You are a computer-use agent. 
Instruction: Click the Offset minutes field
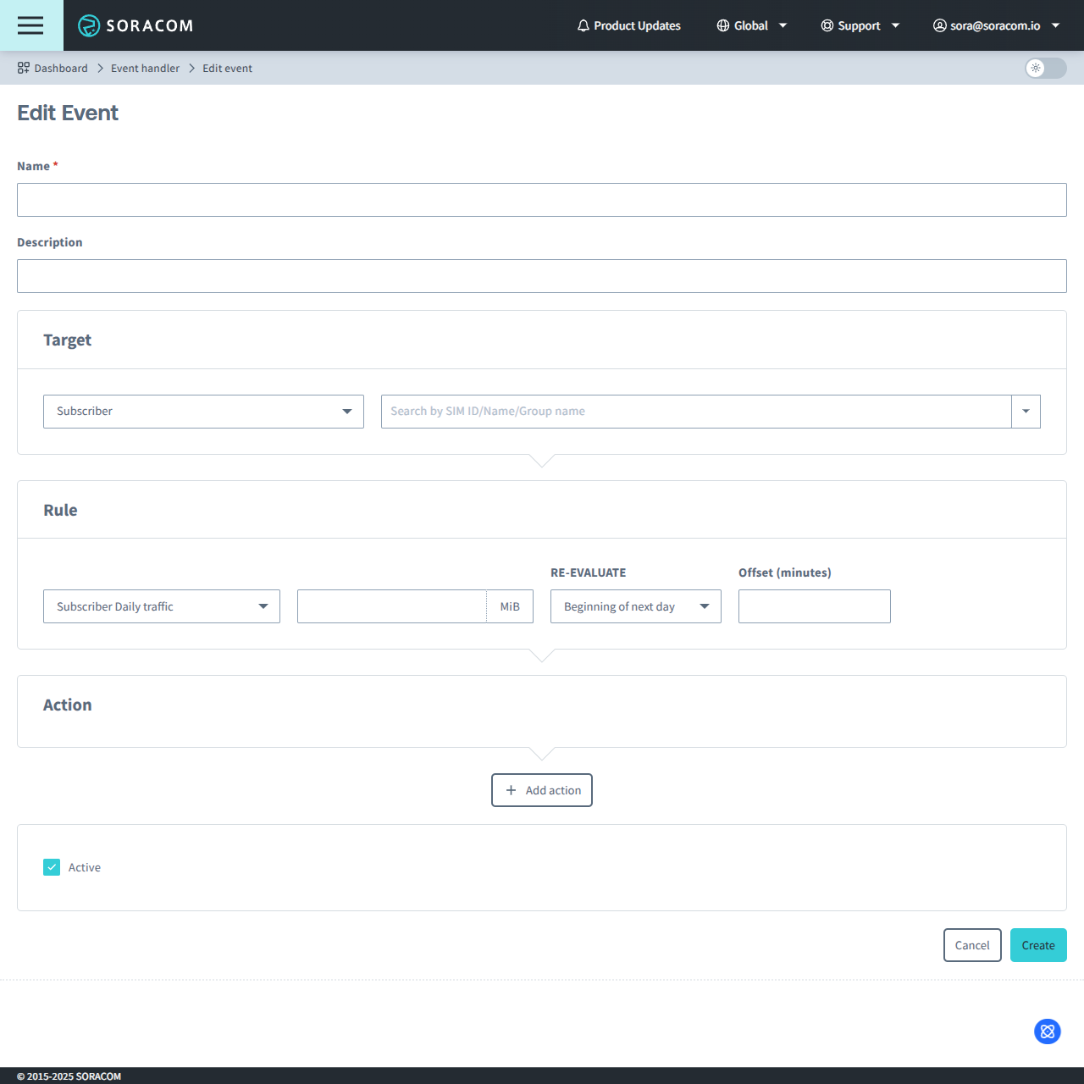[x=814, y=606]
